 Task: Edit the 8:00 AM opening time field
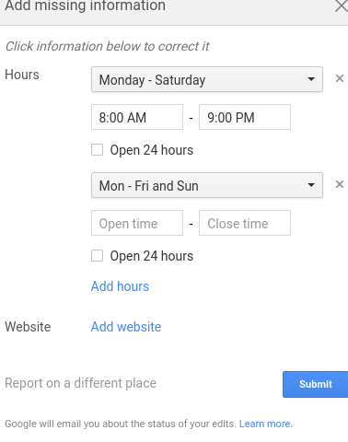click(137, 117)
